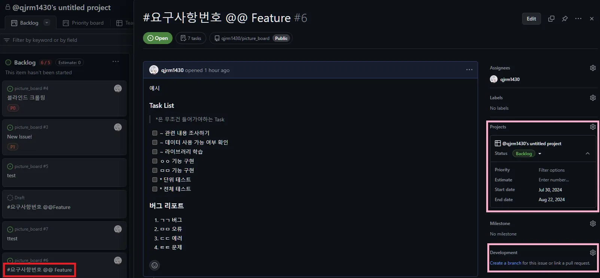Click the P0 priority label on card #4

pyautogui.click(x=13, y=108)
